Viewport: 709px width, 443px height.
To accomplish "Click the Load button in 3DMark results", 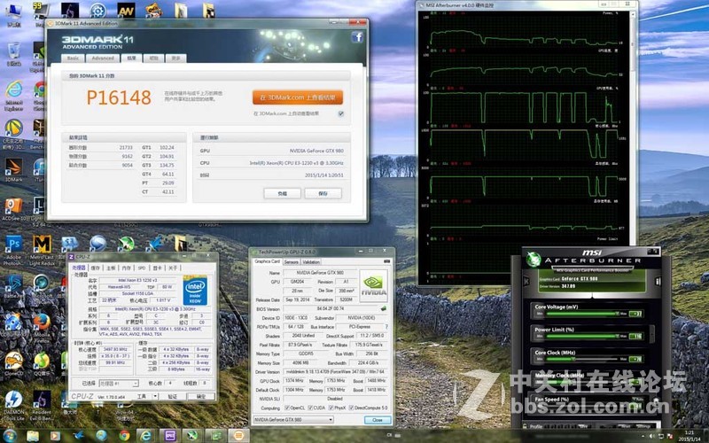I will (282, 193).
